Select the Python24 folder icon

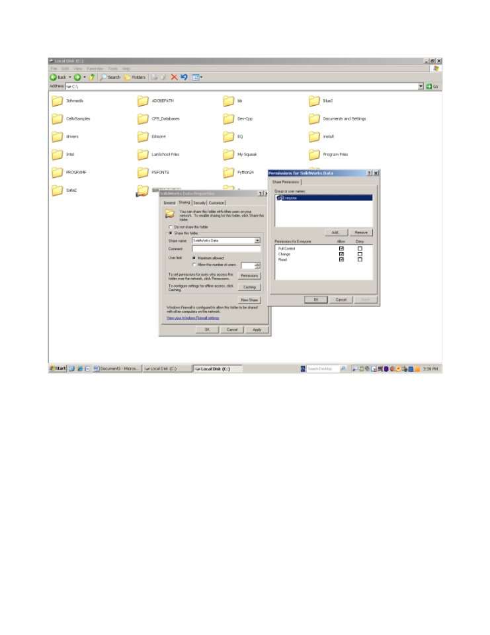tap(228, 172)
